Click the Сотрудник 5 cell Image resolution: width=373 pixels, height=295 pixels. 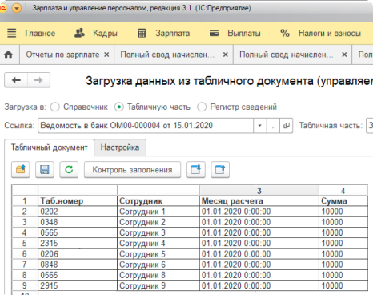click(158, 254)
